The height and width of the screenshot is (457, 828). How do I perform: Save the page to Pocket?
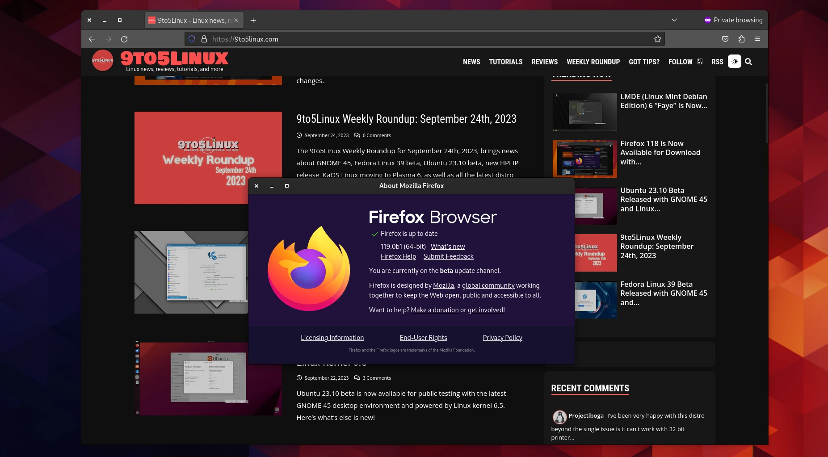point(725,39)
